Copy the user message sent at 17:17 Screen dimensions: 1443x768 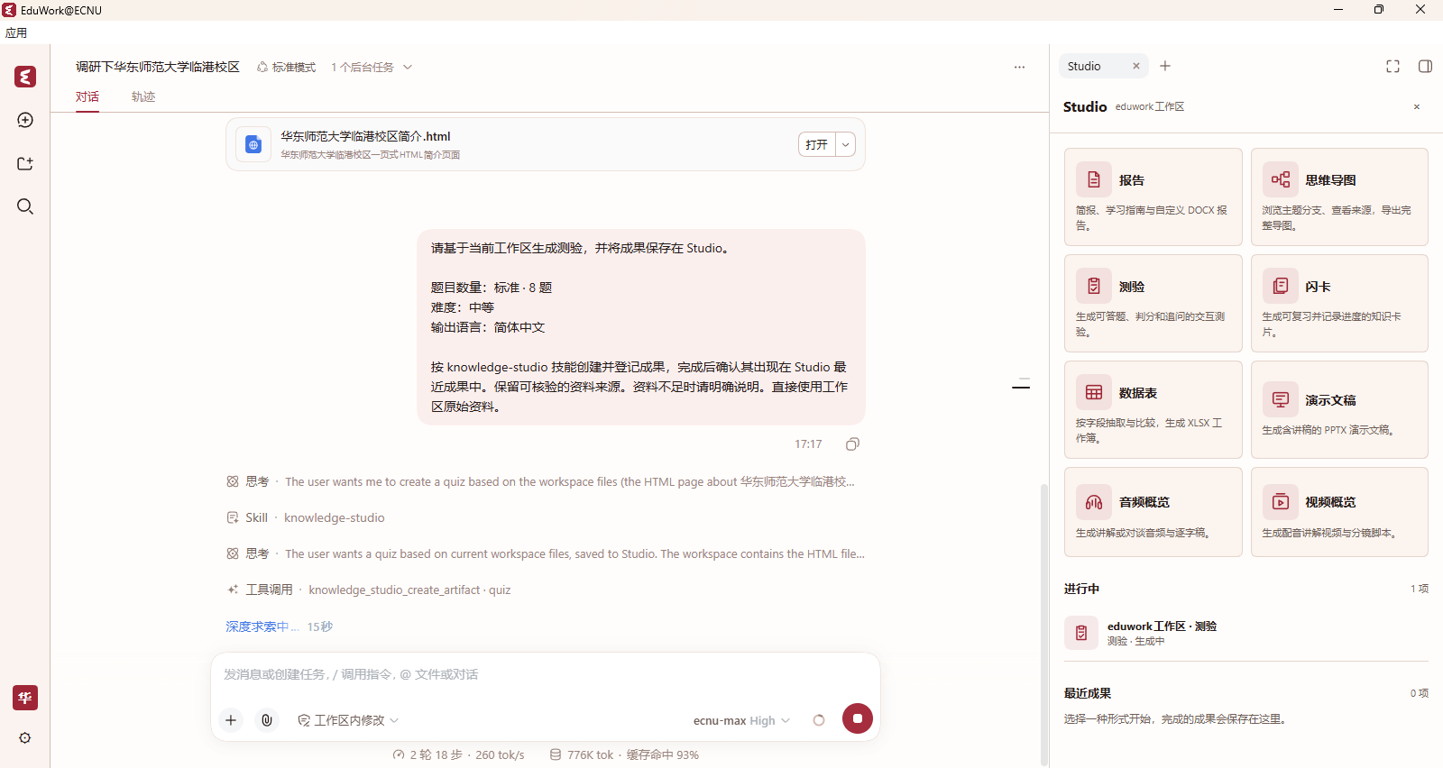(x=852, y=443)
